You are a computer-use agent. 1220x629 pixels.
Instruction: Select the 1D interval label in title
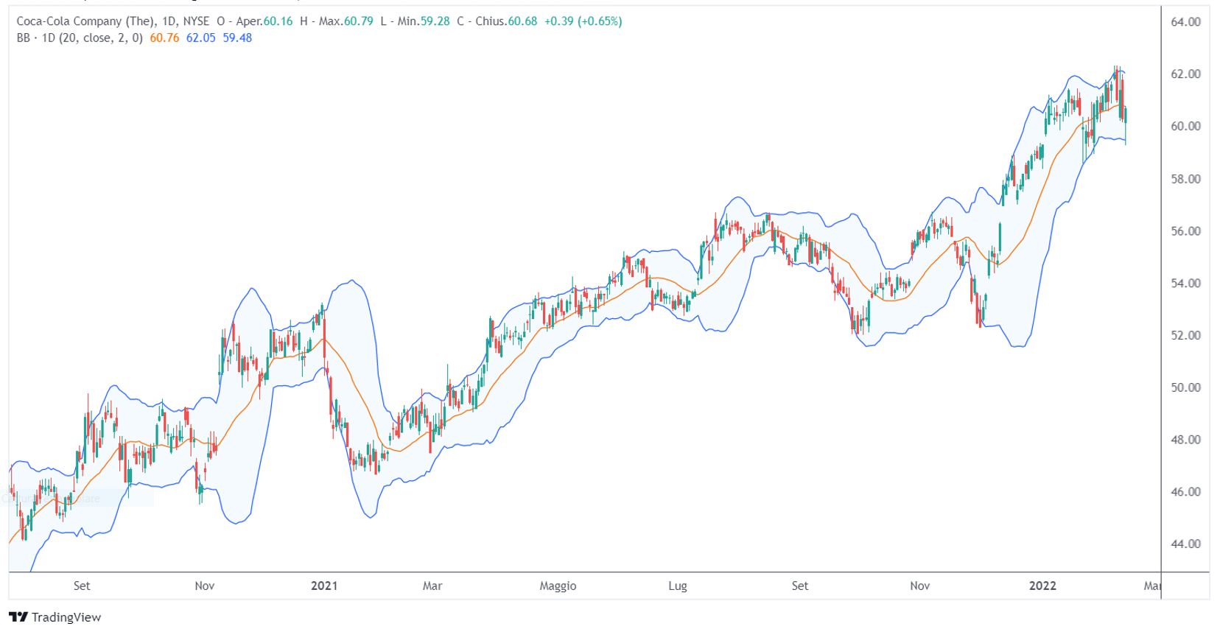169,21
